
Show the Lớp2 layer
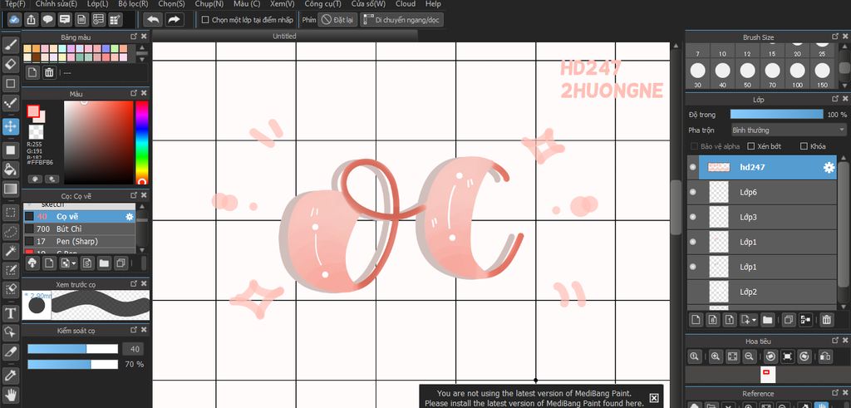tap(692, 292)
